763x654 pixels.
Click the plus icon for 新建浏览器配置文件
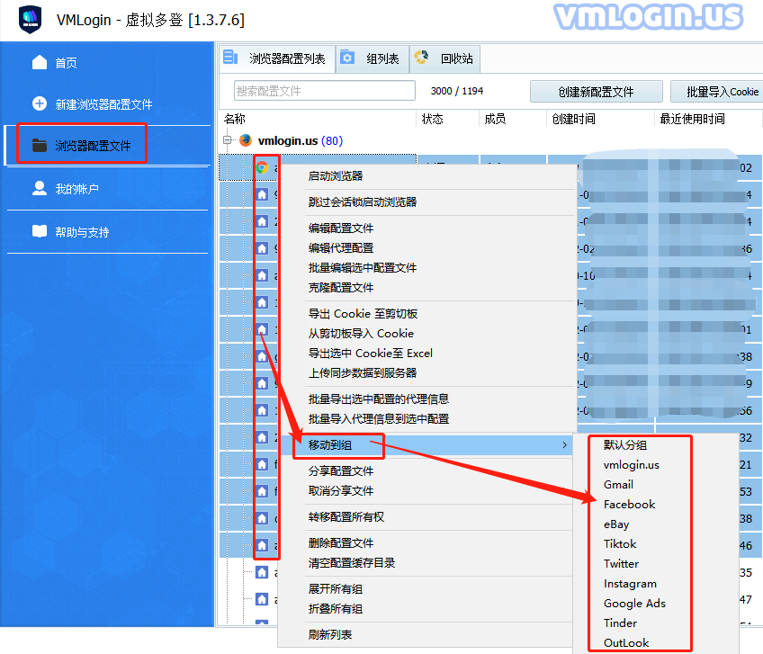coord(40,103)
